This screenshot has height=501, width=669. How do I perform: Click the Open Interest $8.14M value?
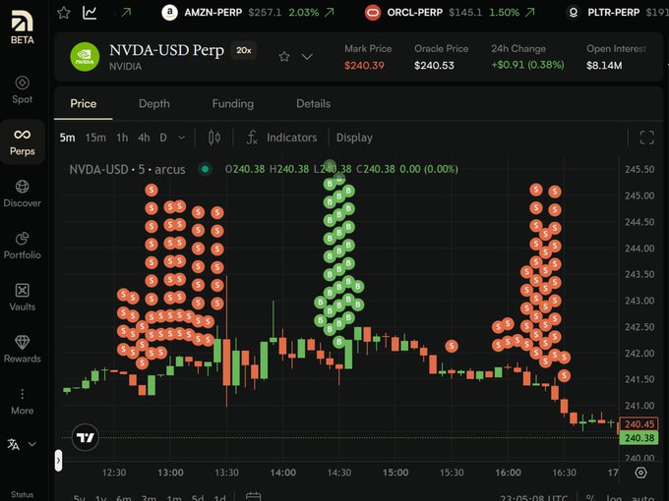(604, 65)
